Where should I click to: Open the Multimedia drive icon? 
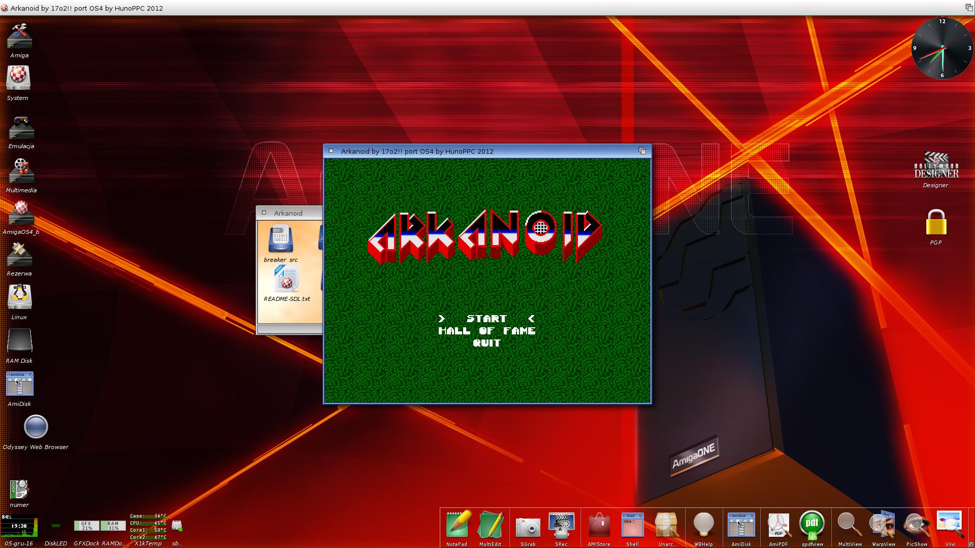click(21, 171)
